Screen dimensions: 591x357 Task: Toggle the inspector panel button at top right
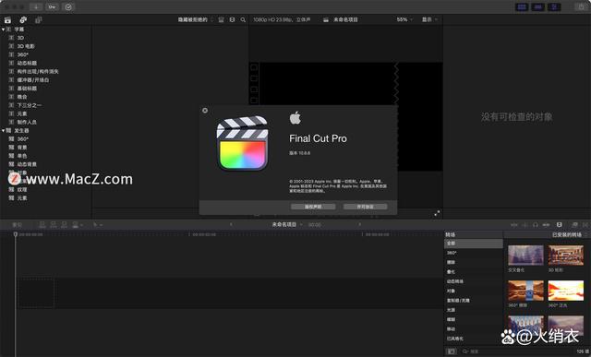point(554,6)
